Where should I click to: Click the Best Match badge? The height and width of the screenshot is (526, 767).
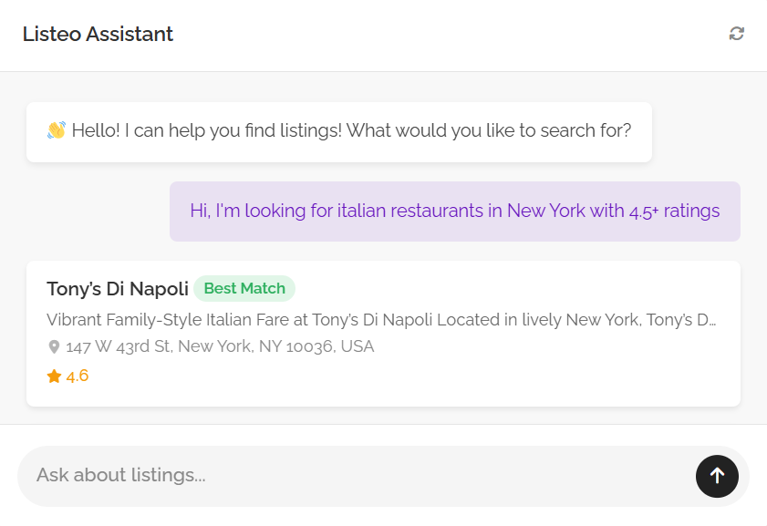[x=244, y=288]
